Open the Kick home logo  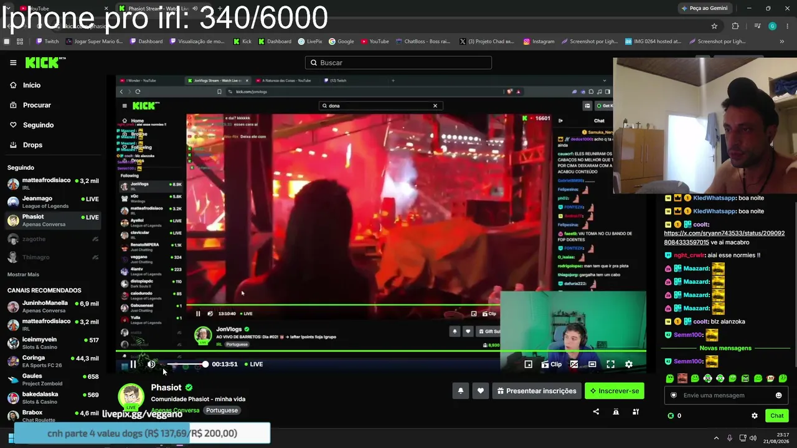tap(45, 62)
